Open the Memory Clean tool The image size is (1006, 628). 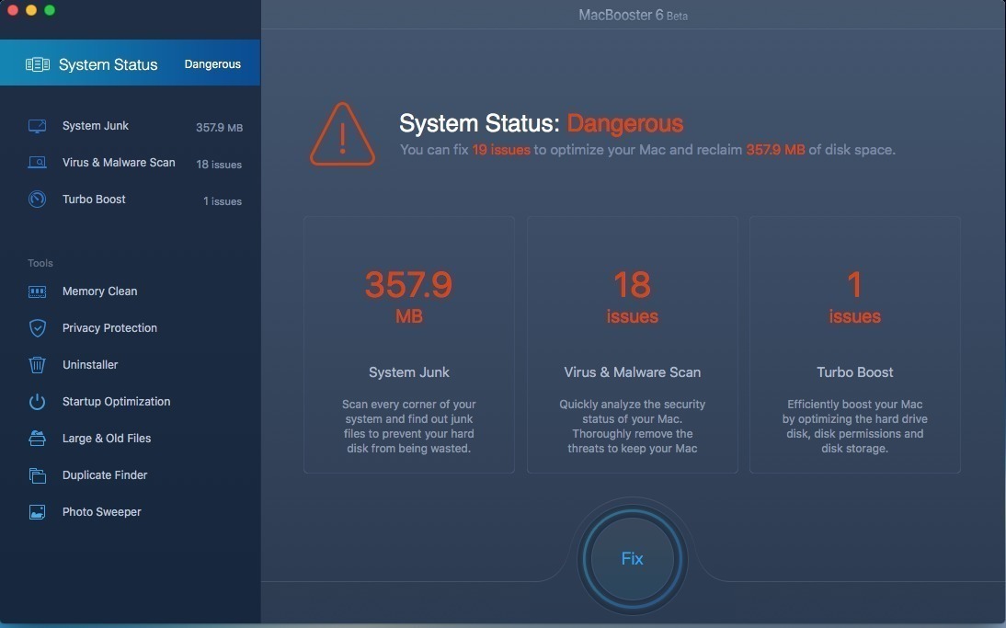[131, 291]
